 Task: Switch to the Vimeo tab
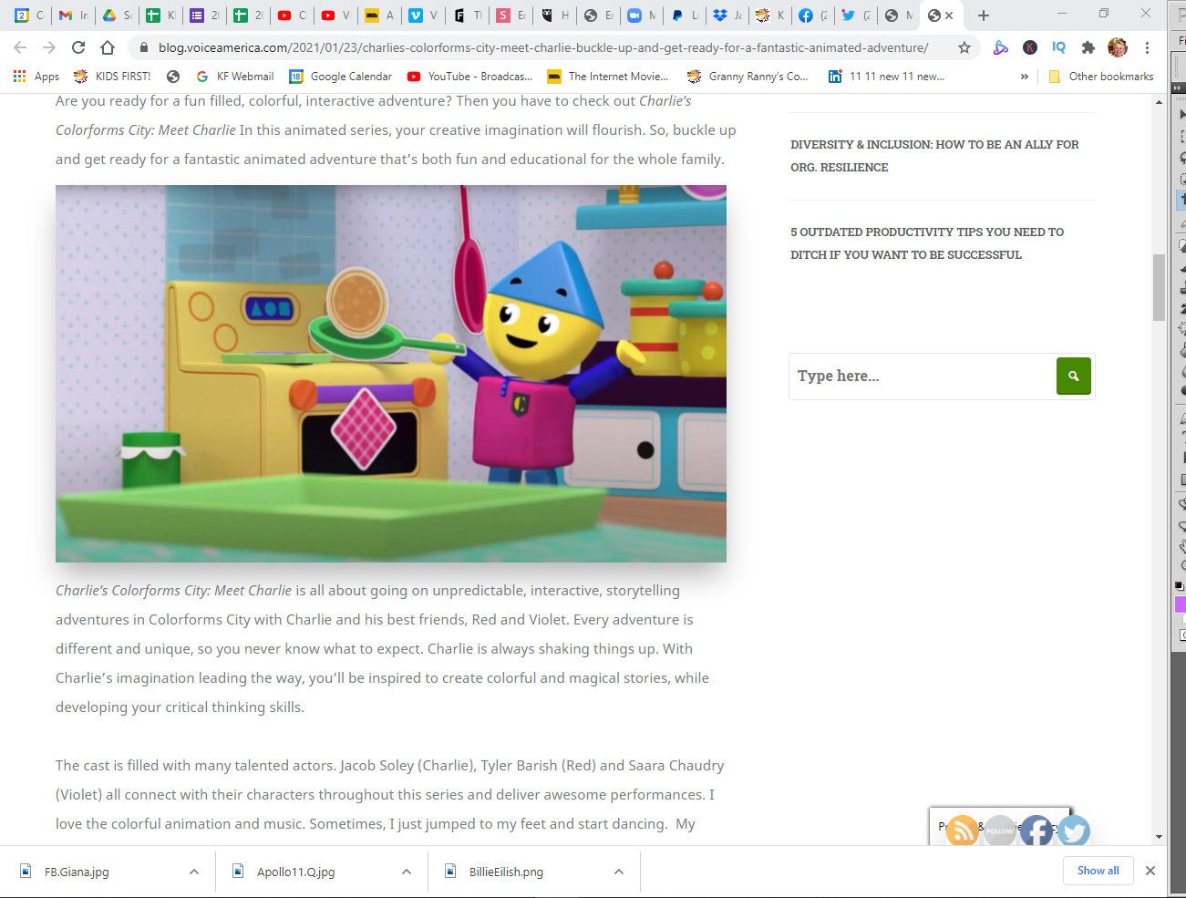(422, 15)
